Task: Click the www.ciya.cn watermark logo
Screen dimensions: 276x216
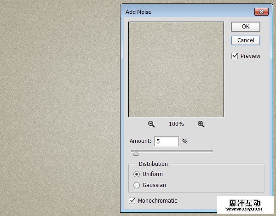Action: (245, 205)
